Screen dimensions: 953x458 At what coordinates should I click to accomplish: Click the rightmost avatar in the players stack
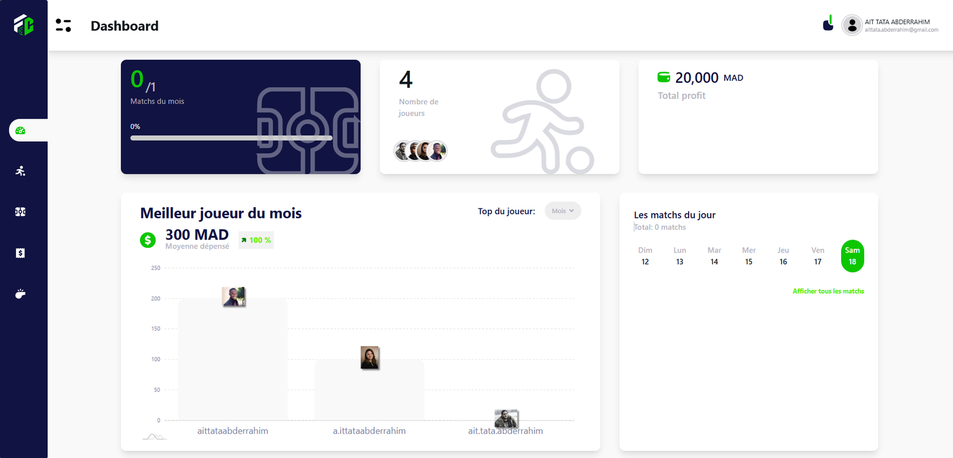tap(438, 151)
